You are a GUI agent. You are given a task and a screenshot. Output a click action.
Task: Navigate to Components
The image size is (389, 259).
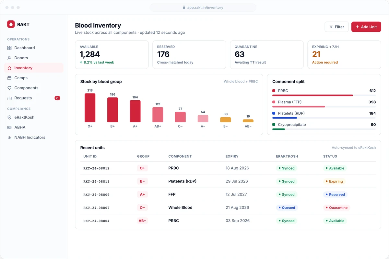point(34,88)
